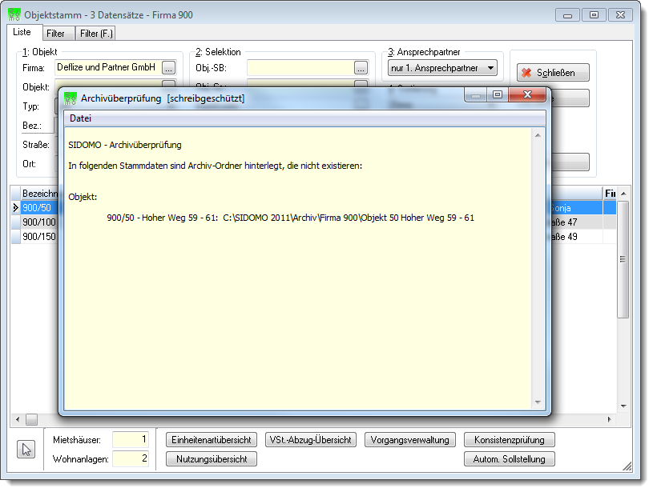Open Vorgangsverwaltung

[409, 440]
